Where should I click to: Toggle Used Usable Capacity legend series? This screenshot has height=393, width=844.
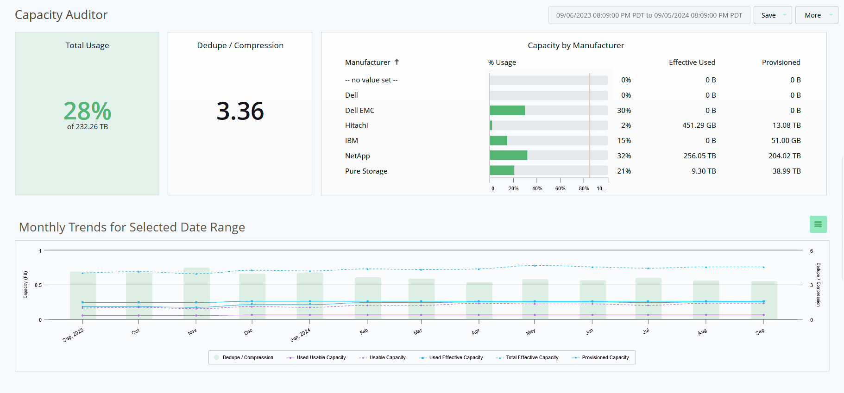pyautogui.click(x=316, y=357)
